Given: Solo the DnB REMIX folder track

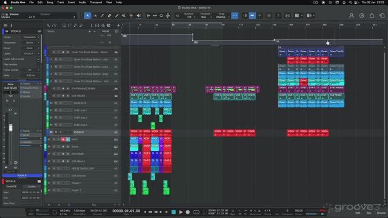Looking at the screenshot, I should coord(58,96).
